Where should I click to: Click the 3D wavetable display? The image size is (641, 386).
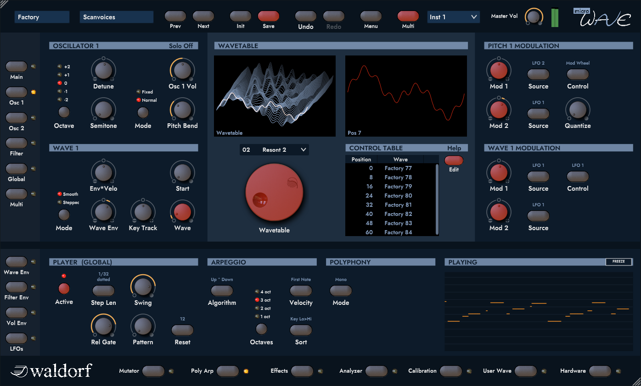(275, 96)
